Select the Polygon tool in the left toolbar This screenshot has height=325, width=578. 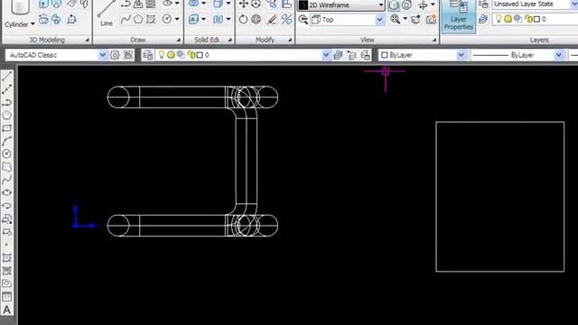pyautogui.click(x=7, y=115)
